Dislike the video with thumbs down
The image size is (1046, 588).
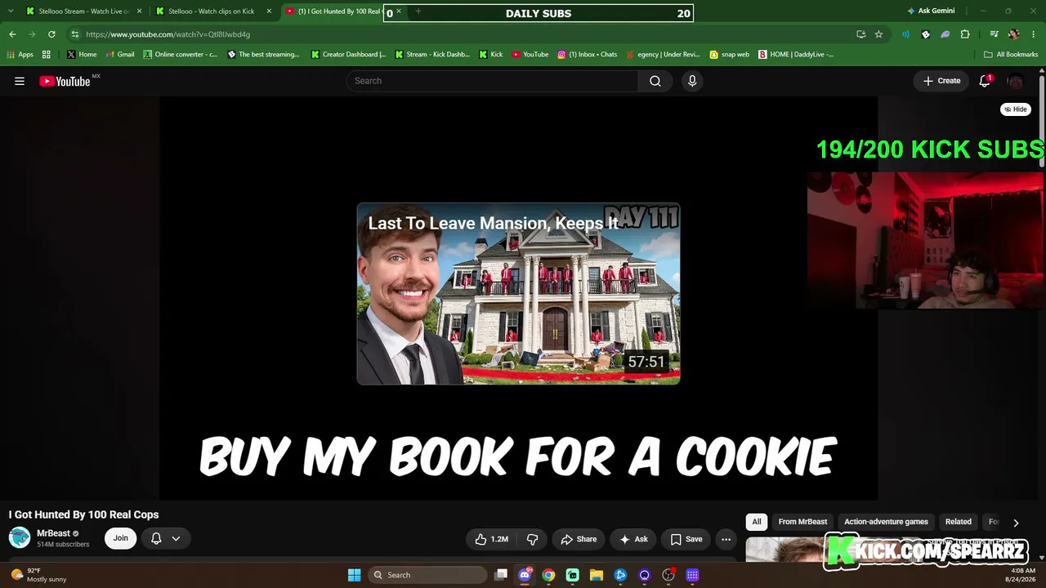533,539
